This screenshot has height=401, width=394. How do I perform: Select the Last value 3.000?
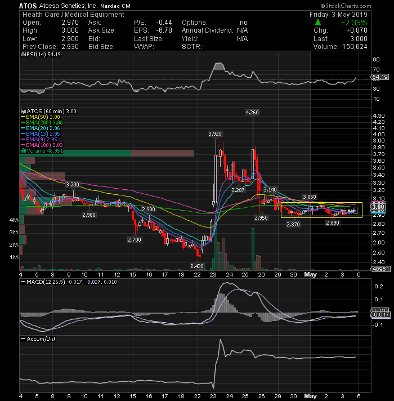[x=359, y=39]
